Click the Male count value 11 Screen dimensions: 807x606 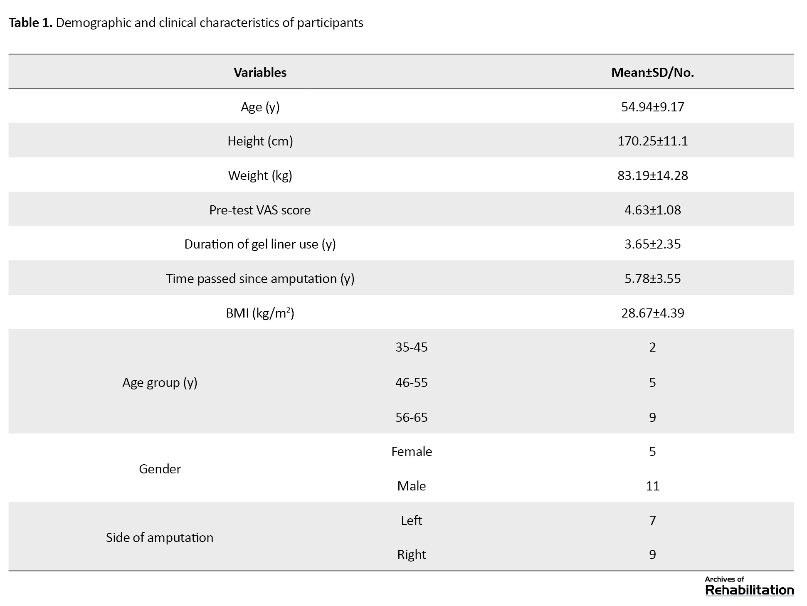(x=652, y=486)
